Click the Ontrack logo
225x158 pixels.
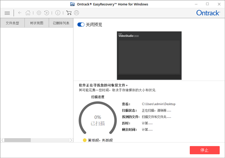[x=208, y=13]
